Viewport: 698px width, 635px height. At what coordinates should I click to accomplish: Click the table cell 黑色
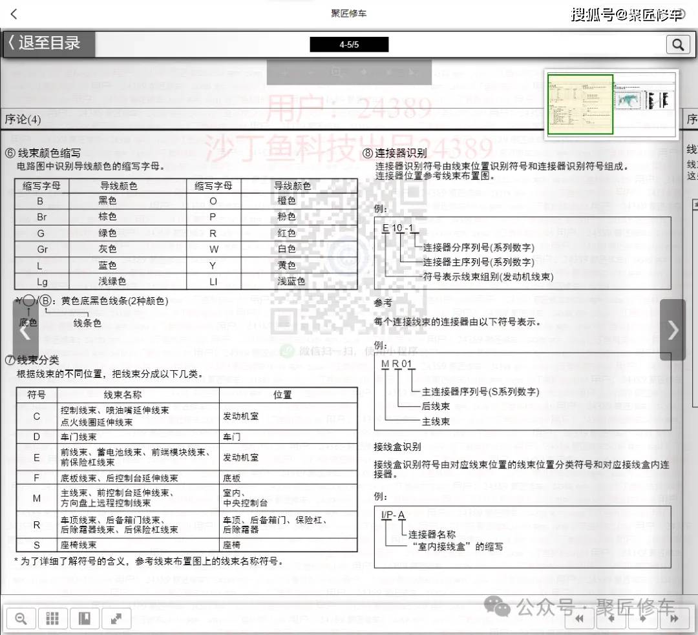coord(107,201)
